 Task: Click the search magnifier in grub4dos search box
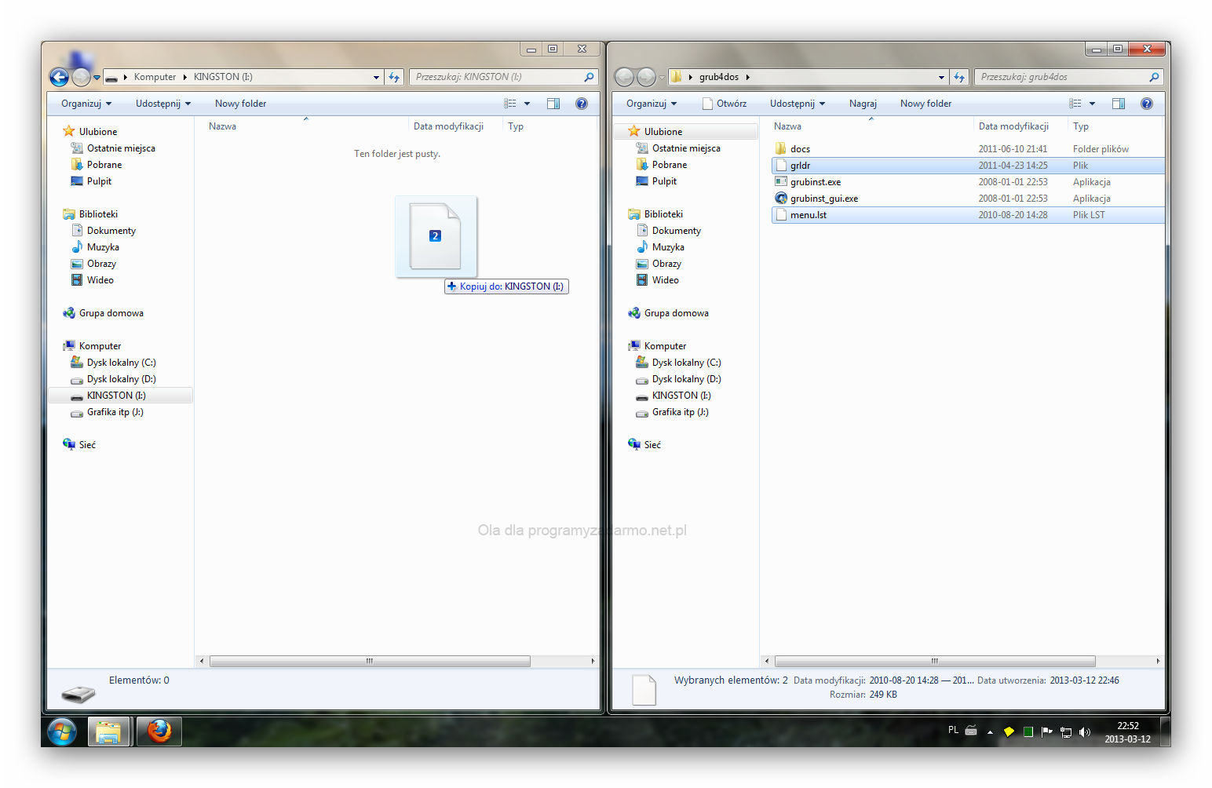pyautogui.click(x=1154, y=77)
